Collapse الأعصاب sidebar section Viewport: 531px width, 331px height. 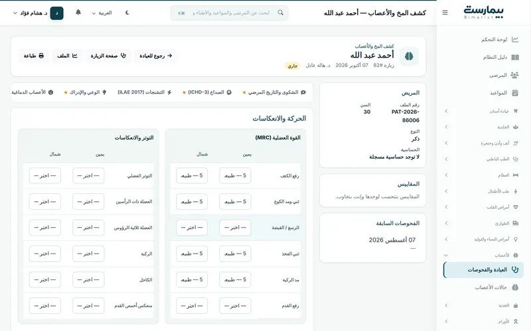point(483,255)
